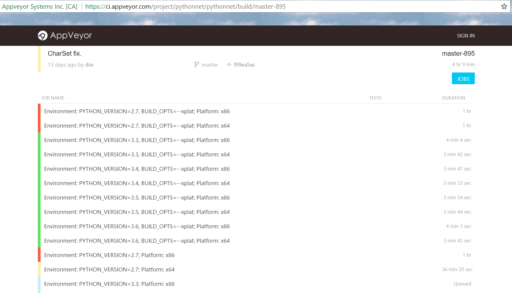Click the 4 min 3 sec duration
Viewport: 512px width, 293px height.
[x=459, y=226]
